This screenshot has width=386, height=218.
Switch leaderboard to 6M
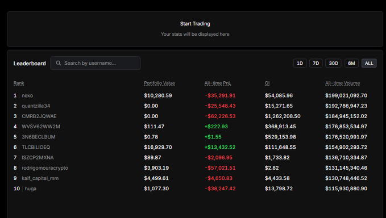[351, 63]
